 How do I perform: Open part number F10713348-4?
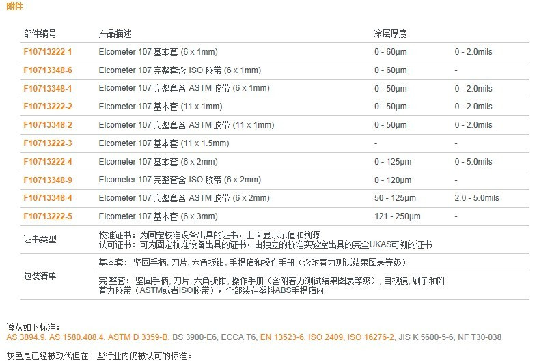(47, 198)
